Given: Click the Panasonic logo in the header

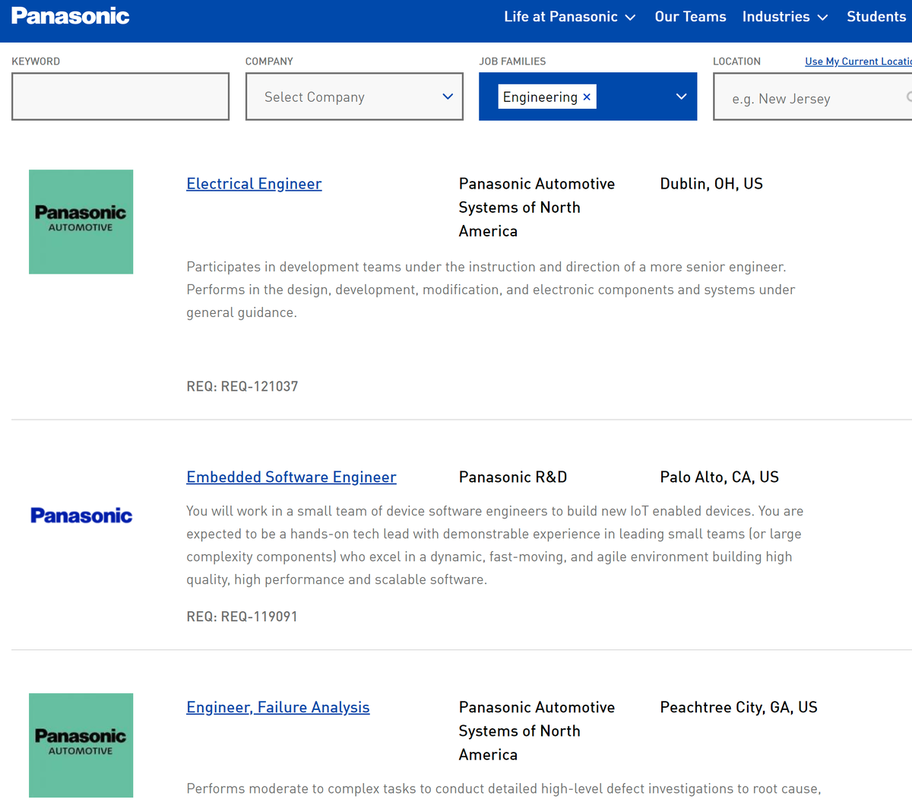Looking at the screenshot, I should [x=70, y=16].
